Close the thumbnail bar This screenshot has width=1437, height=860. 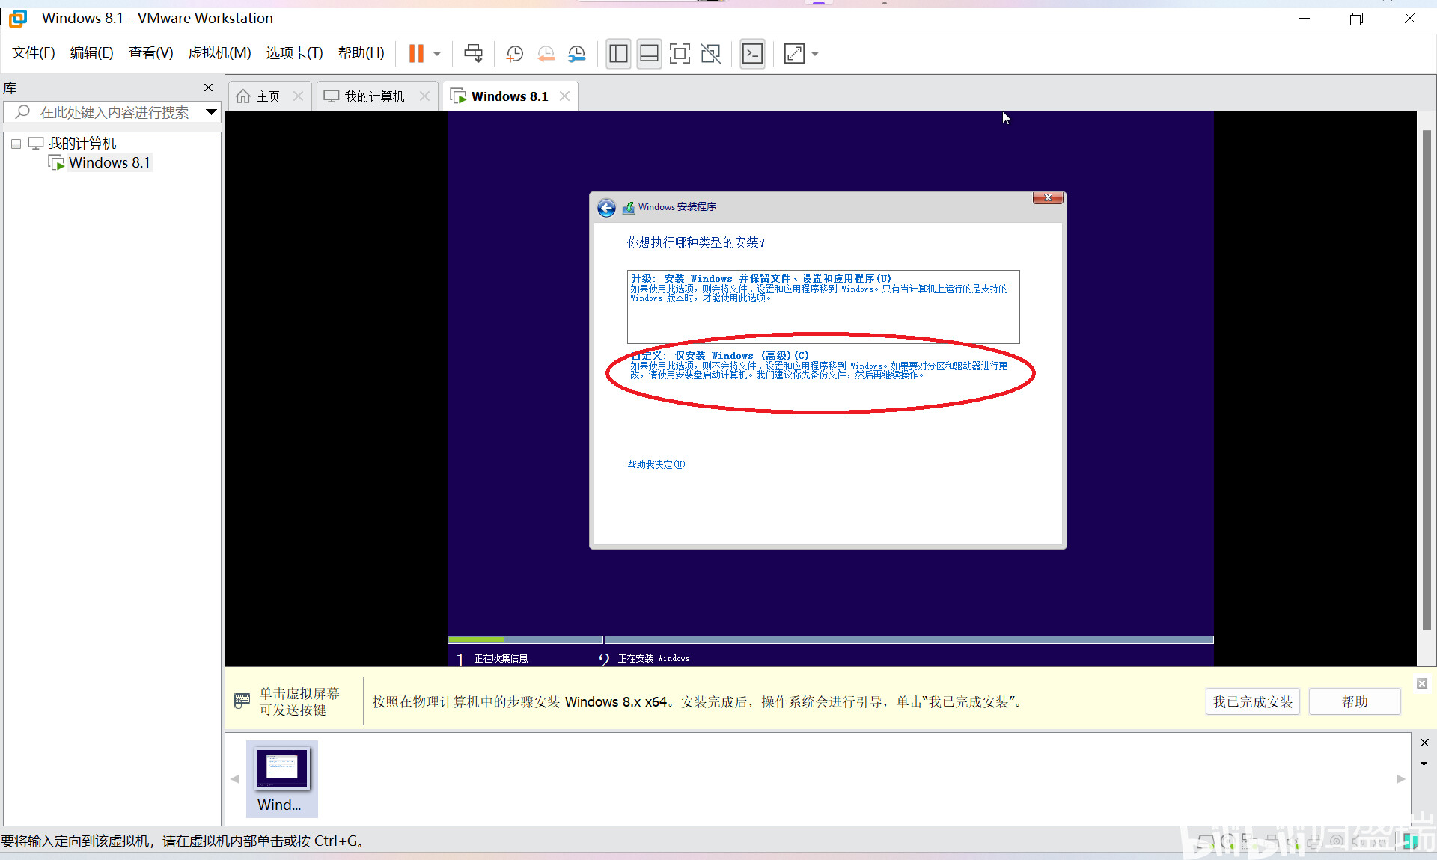point(1424,743)
